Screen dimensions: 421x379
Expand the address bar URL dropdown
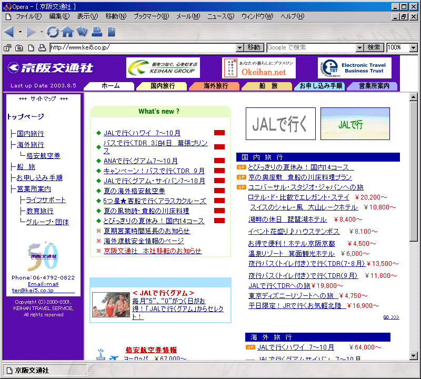[x=240, y=48]
